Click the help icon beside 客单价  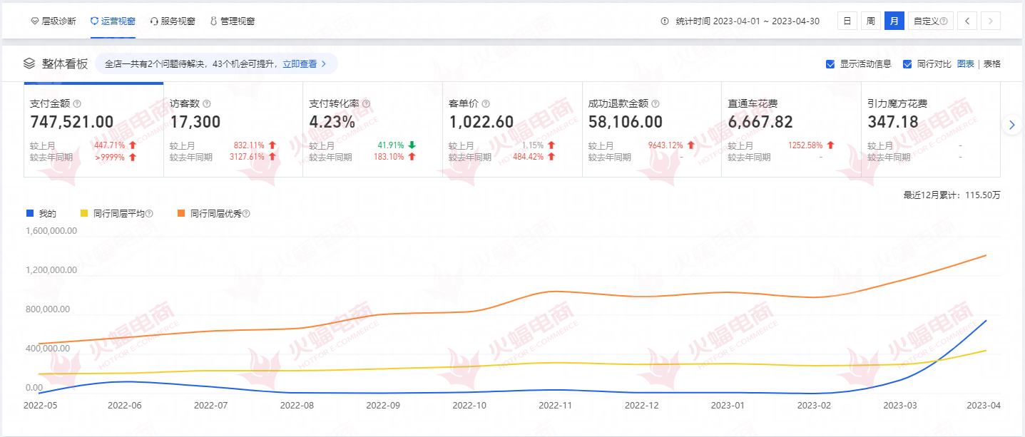point(486,103)
